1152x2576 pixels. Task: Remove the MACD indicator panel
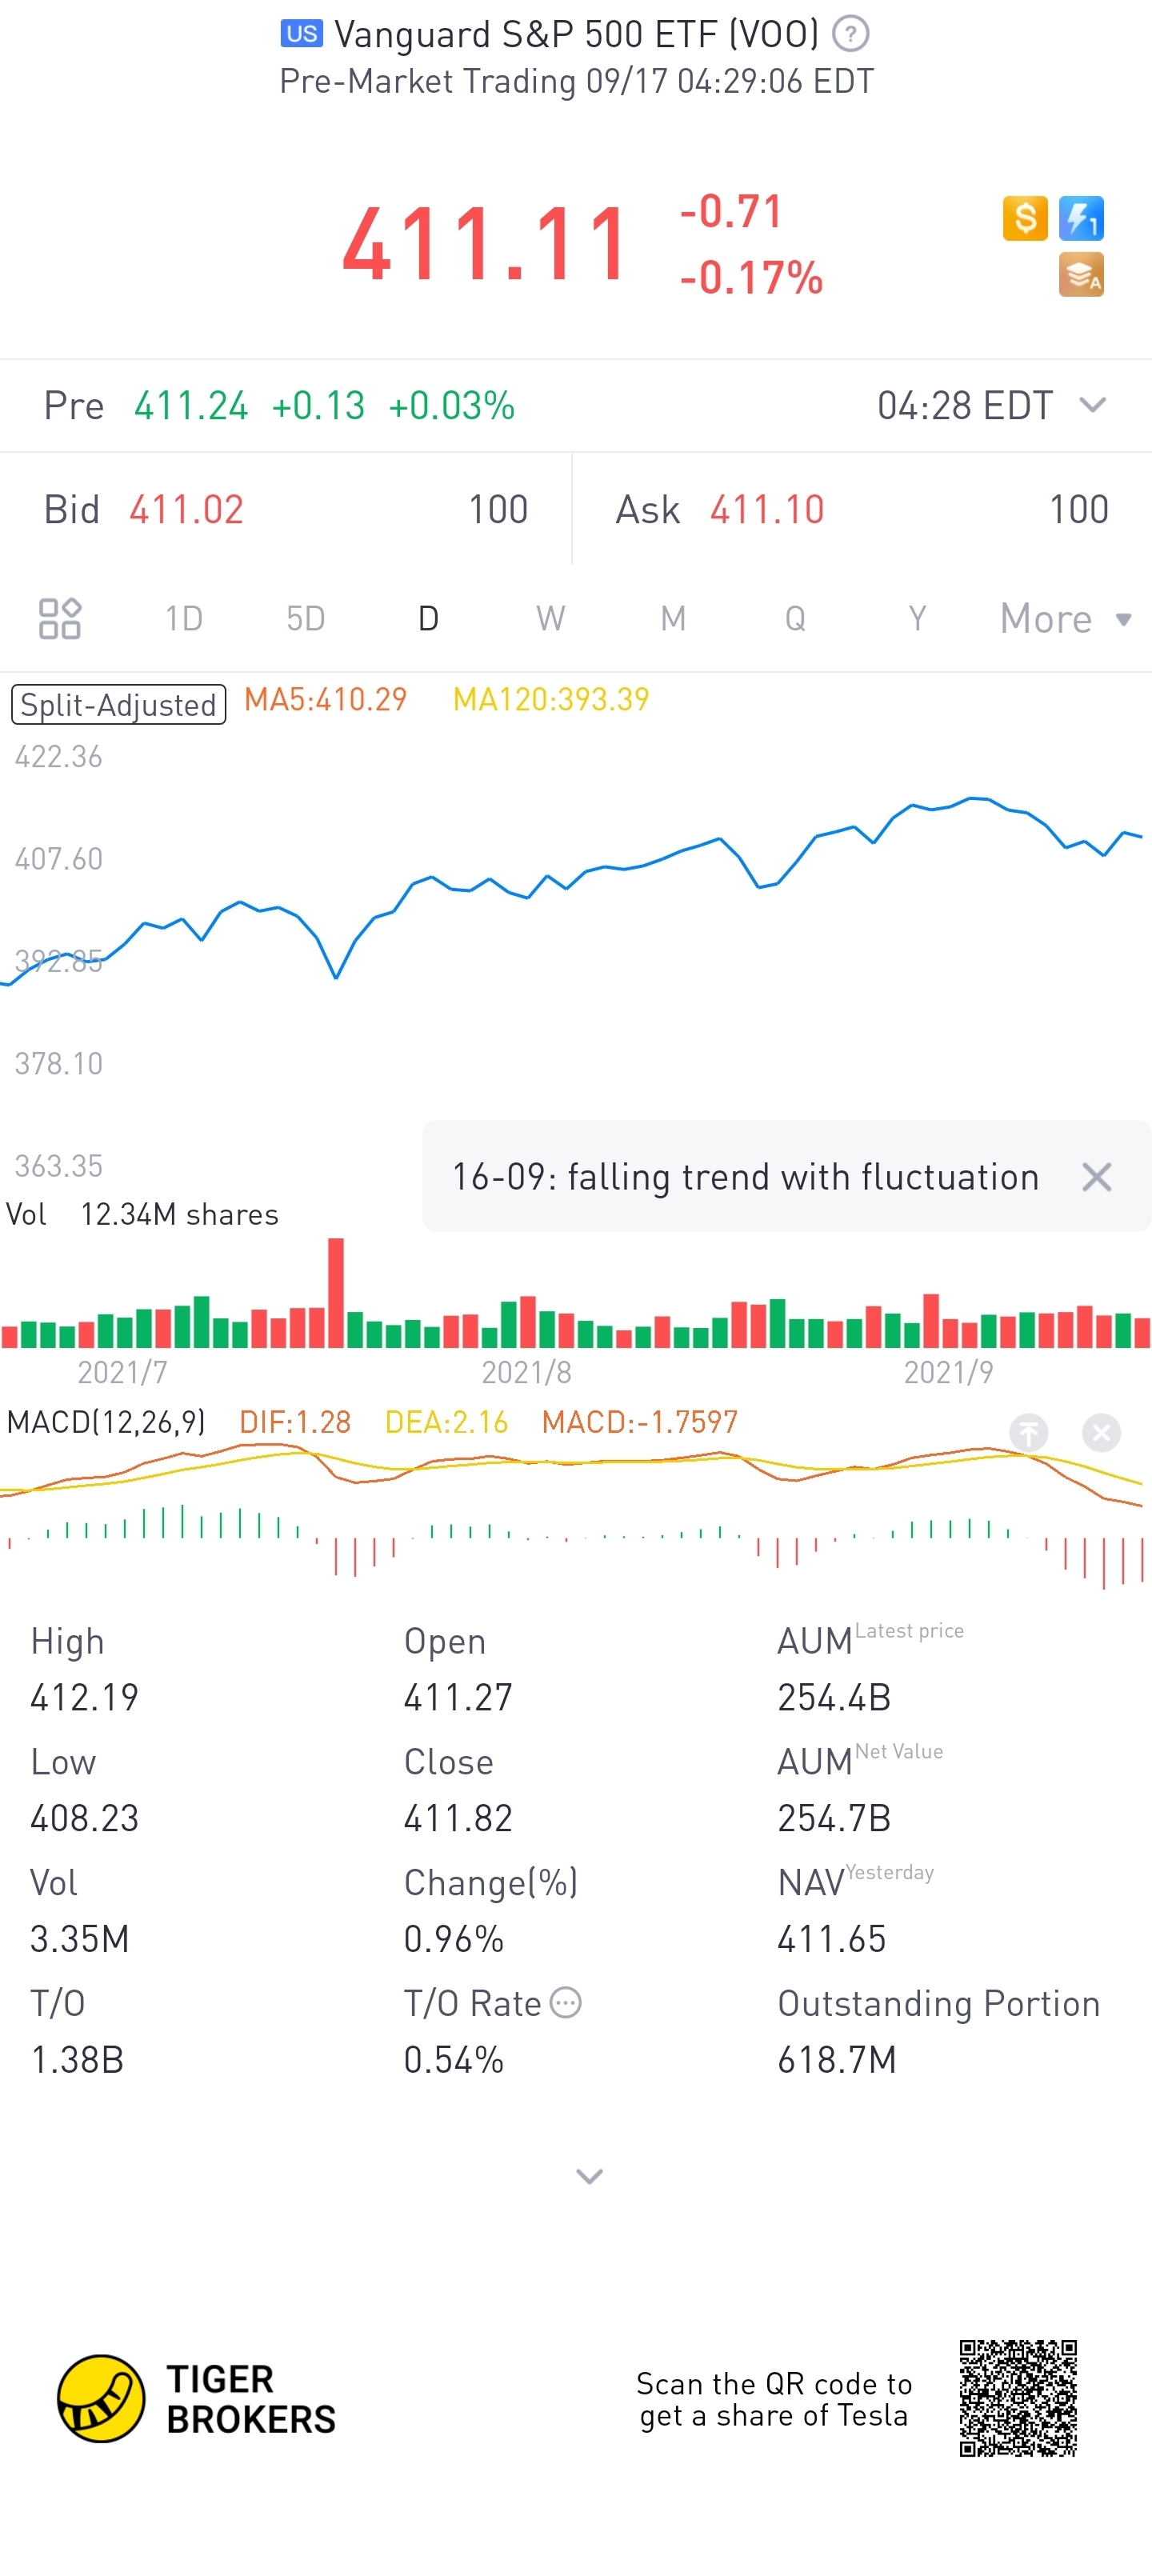1101,1433
